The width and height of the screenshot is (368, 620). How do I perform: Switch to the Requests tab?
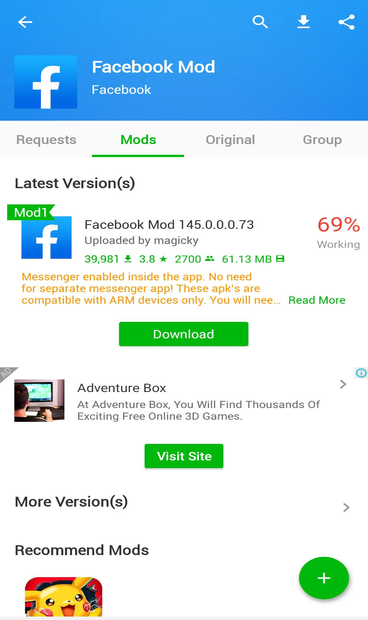click(46, 140)
